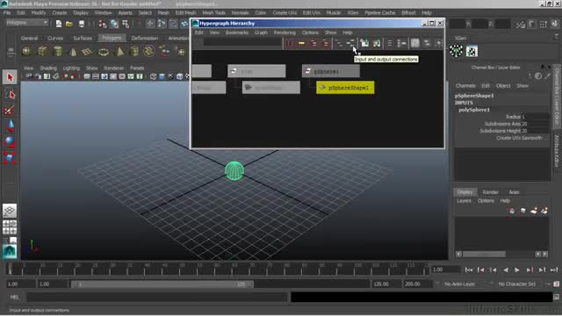Open the Graph menu in Hypergraph
562x316 pixels.
tap(261, 32)
